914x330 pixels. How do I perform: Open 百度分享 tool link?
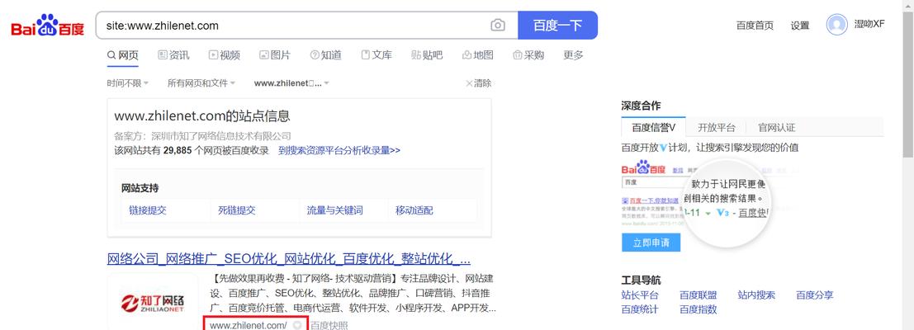point(815,295)
